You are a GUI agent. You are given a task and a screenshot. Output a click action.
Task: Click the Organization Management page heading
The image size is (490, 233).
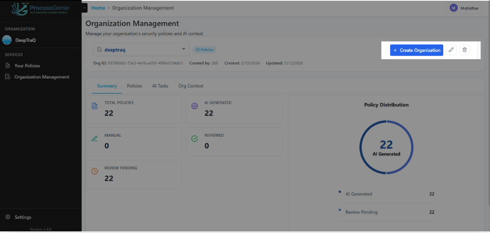pyautogui.click(x=132, y=24)
